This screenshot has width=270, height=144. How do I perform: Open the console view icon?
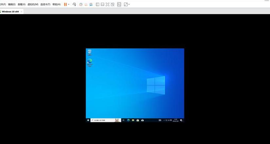tap(119, 5)
